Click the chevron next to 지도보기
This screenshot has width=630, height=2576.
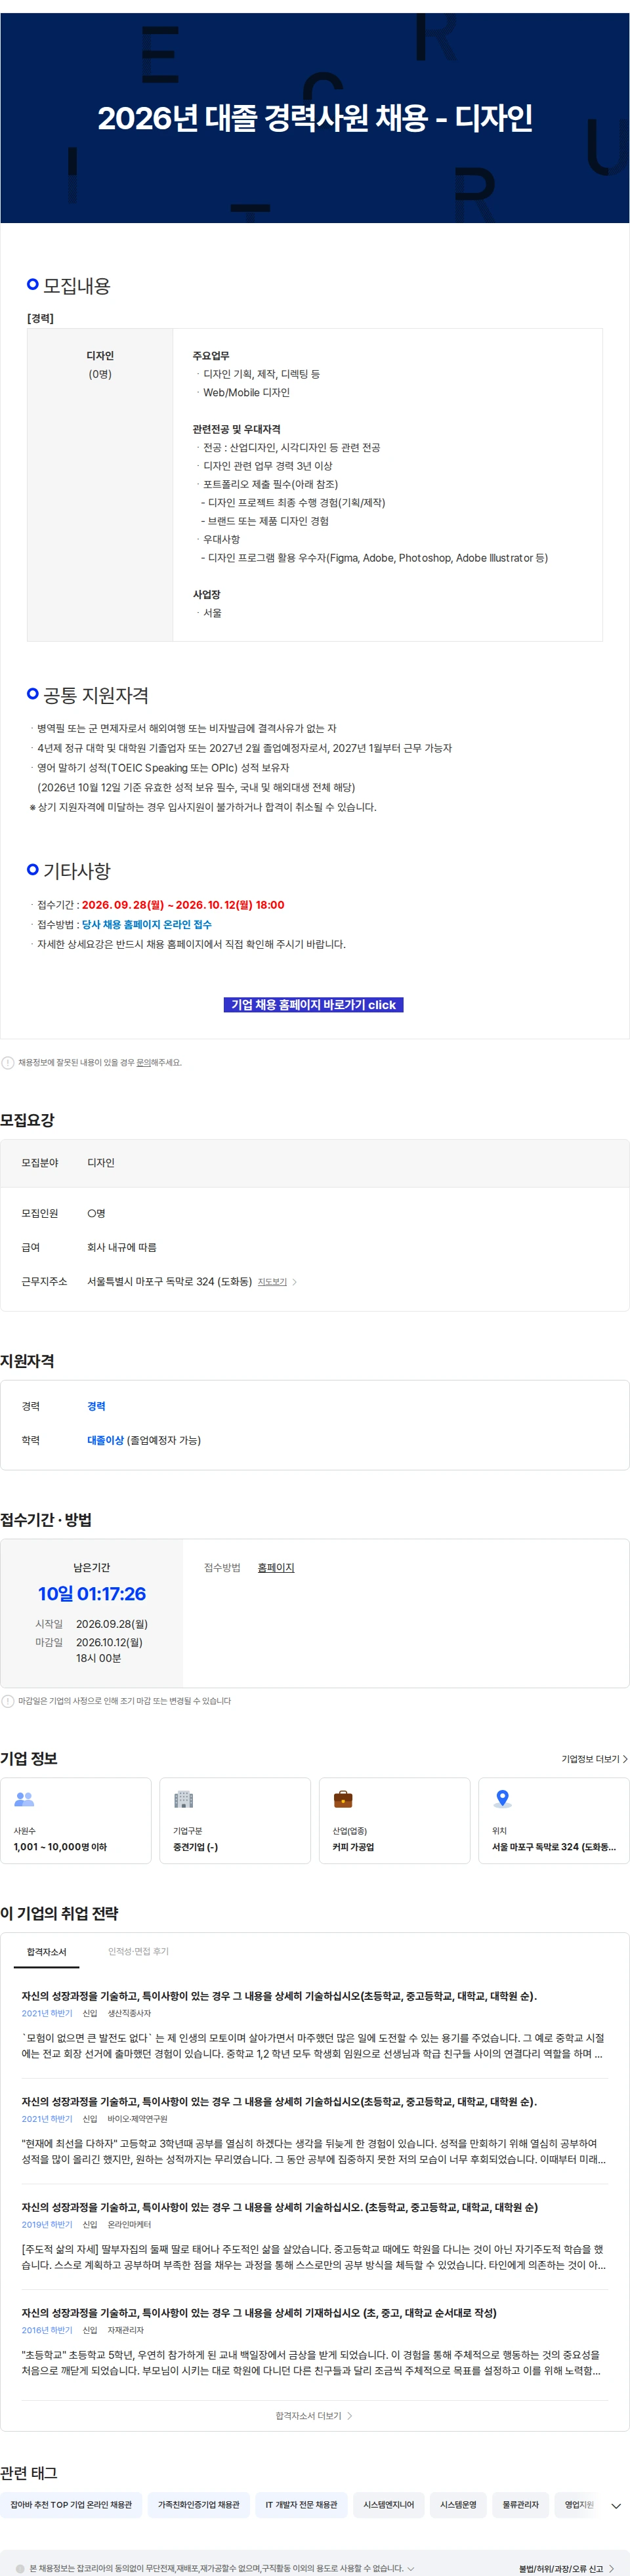click(294, 1281)
